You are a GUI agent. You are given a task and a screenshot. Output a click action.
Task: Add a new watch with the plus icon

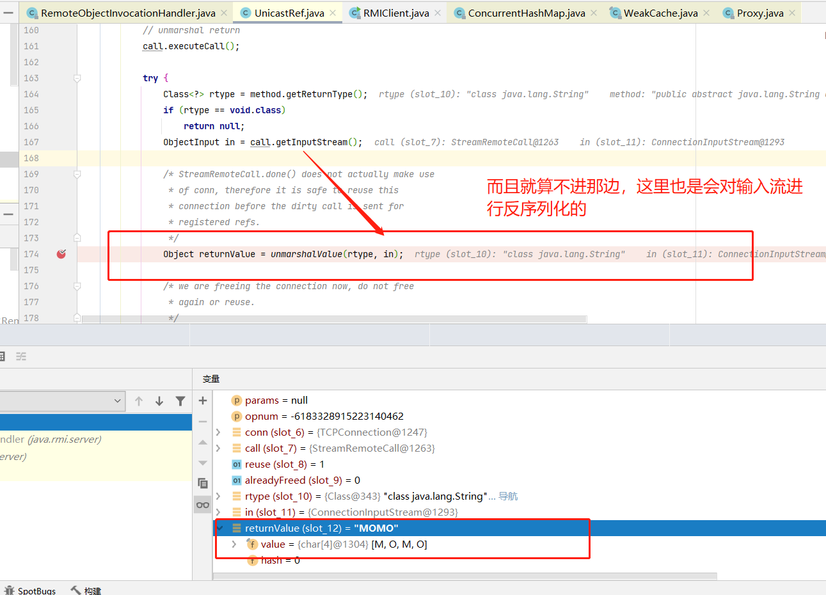203,401
